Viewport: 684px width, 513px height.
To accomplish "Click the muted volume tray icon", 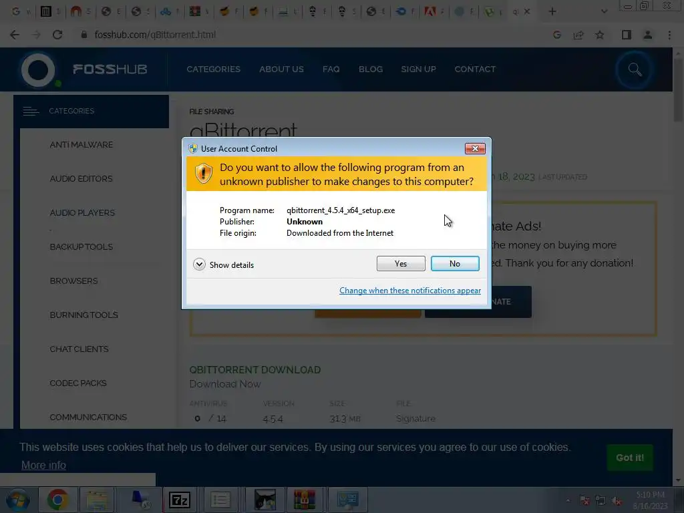I will pyautogui.click(x=617, y=501).
